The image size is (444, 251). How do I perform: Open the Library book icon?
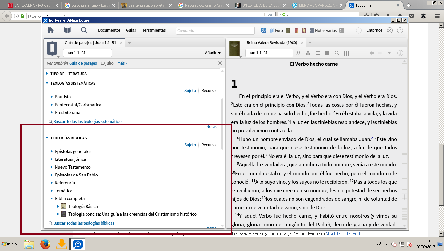[67, 30]
